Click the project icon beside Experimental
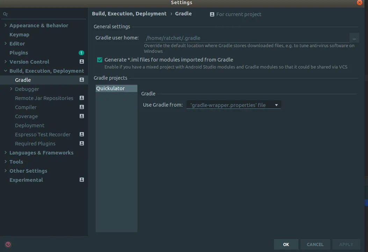Viewport: 368px width, 252px height. pos(82,180)
